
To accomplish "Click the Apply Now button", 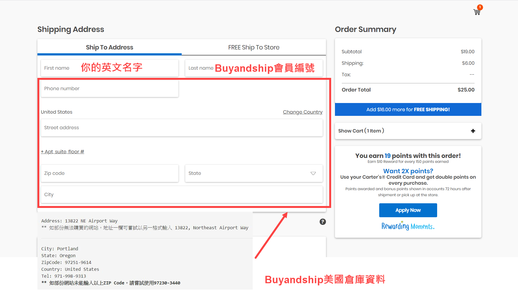I will [x=408, y=210].
